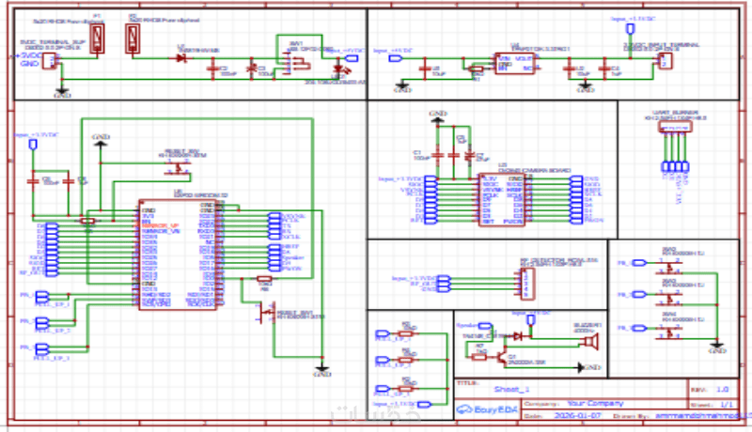Select polarized capacitor C3 near SW1

(251, 69)
